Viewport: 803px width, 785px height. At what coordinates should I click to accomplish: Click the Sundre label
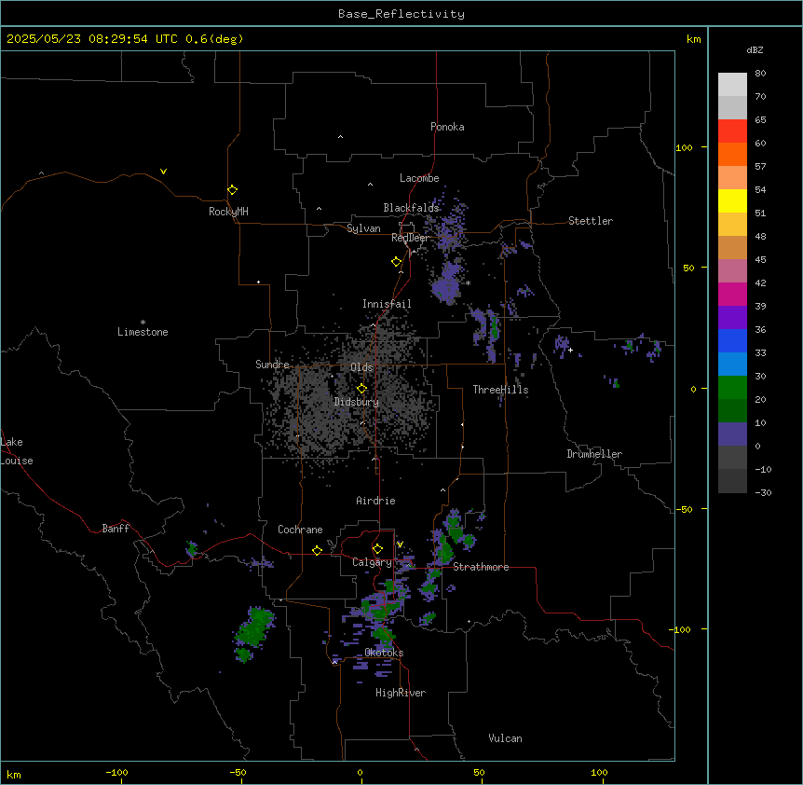(x=272, y=365)
